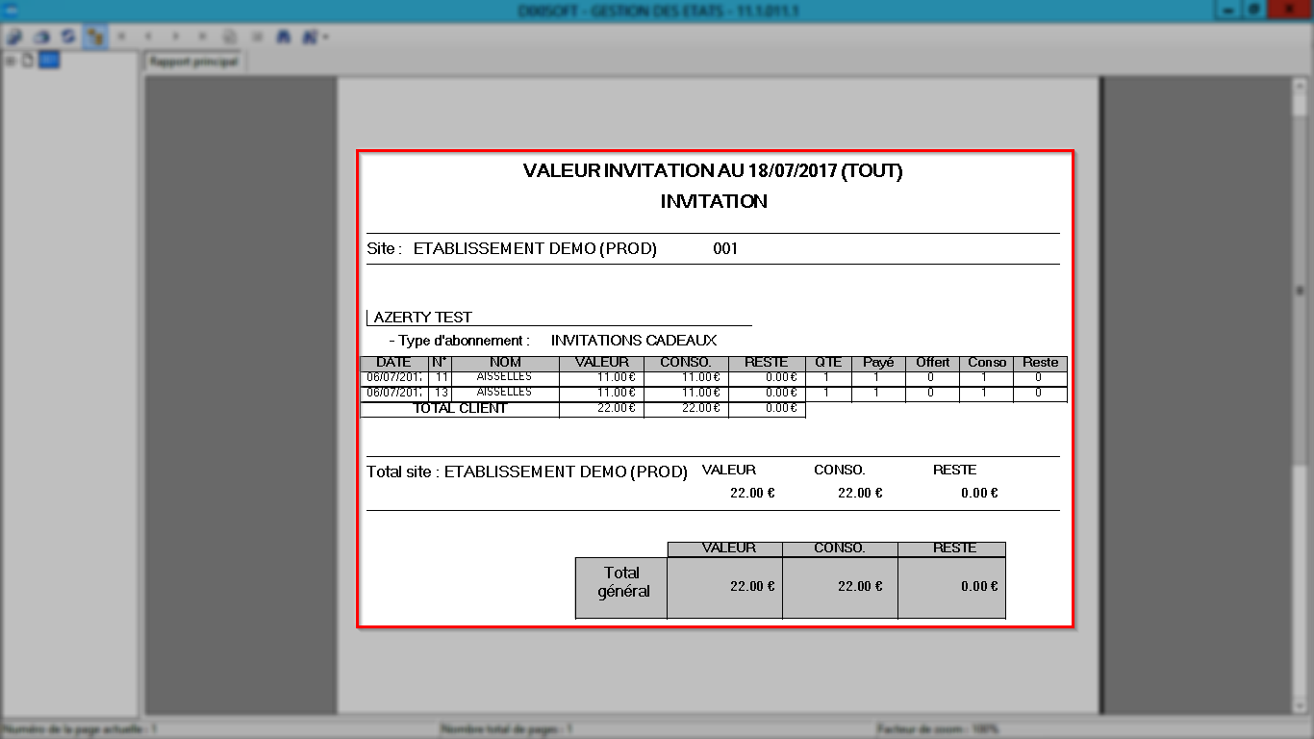The width and height of the screenshot is (1314, 739).
Task: Click the 22.00 € conso in Total site section
Action: [860, 493]
